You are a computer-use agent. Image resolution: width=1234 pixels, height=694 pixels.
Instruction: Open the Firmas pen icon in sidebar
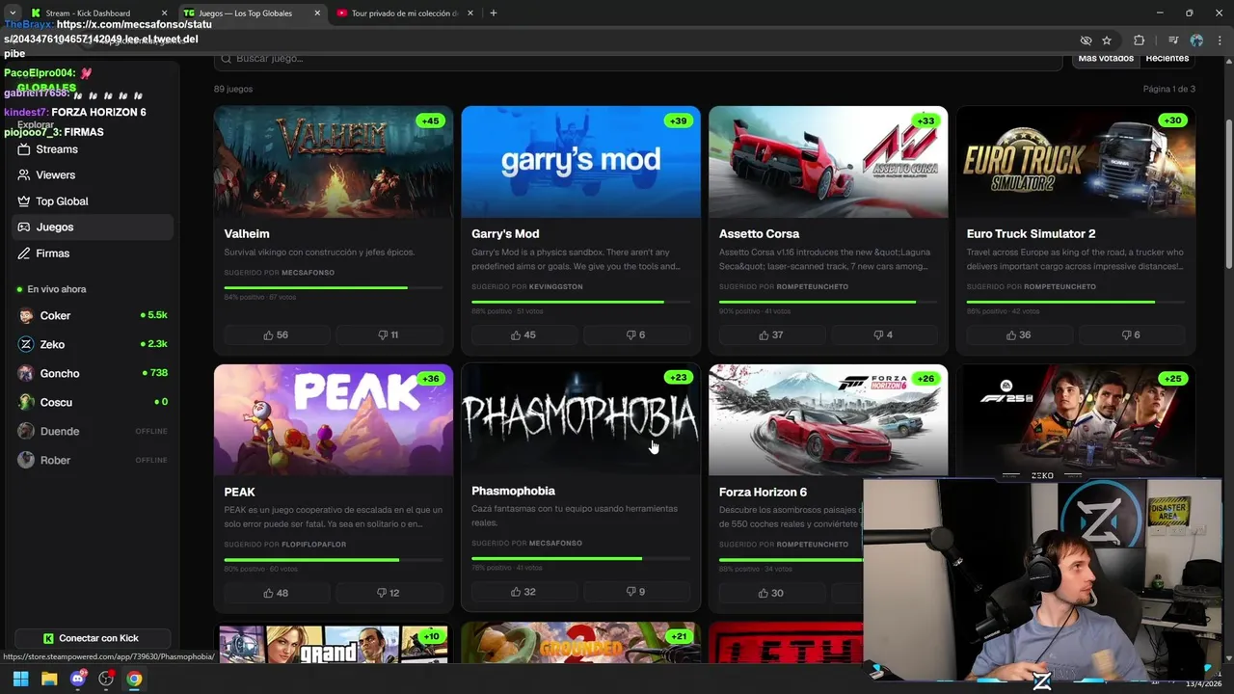pyautogui.click(x=24, y=254)
